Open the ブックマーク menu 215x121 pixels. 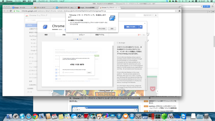click(x=43, y=1)
